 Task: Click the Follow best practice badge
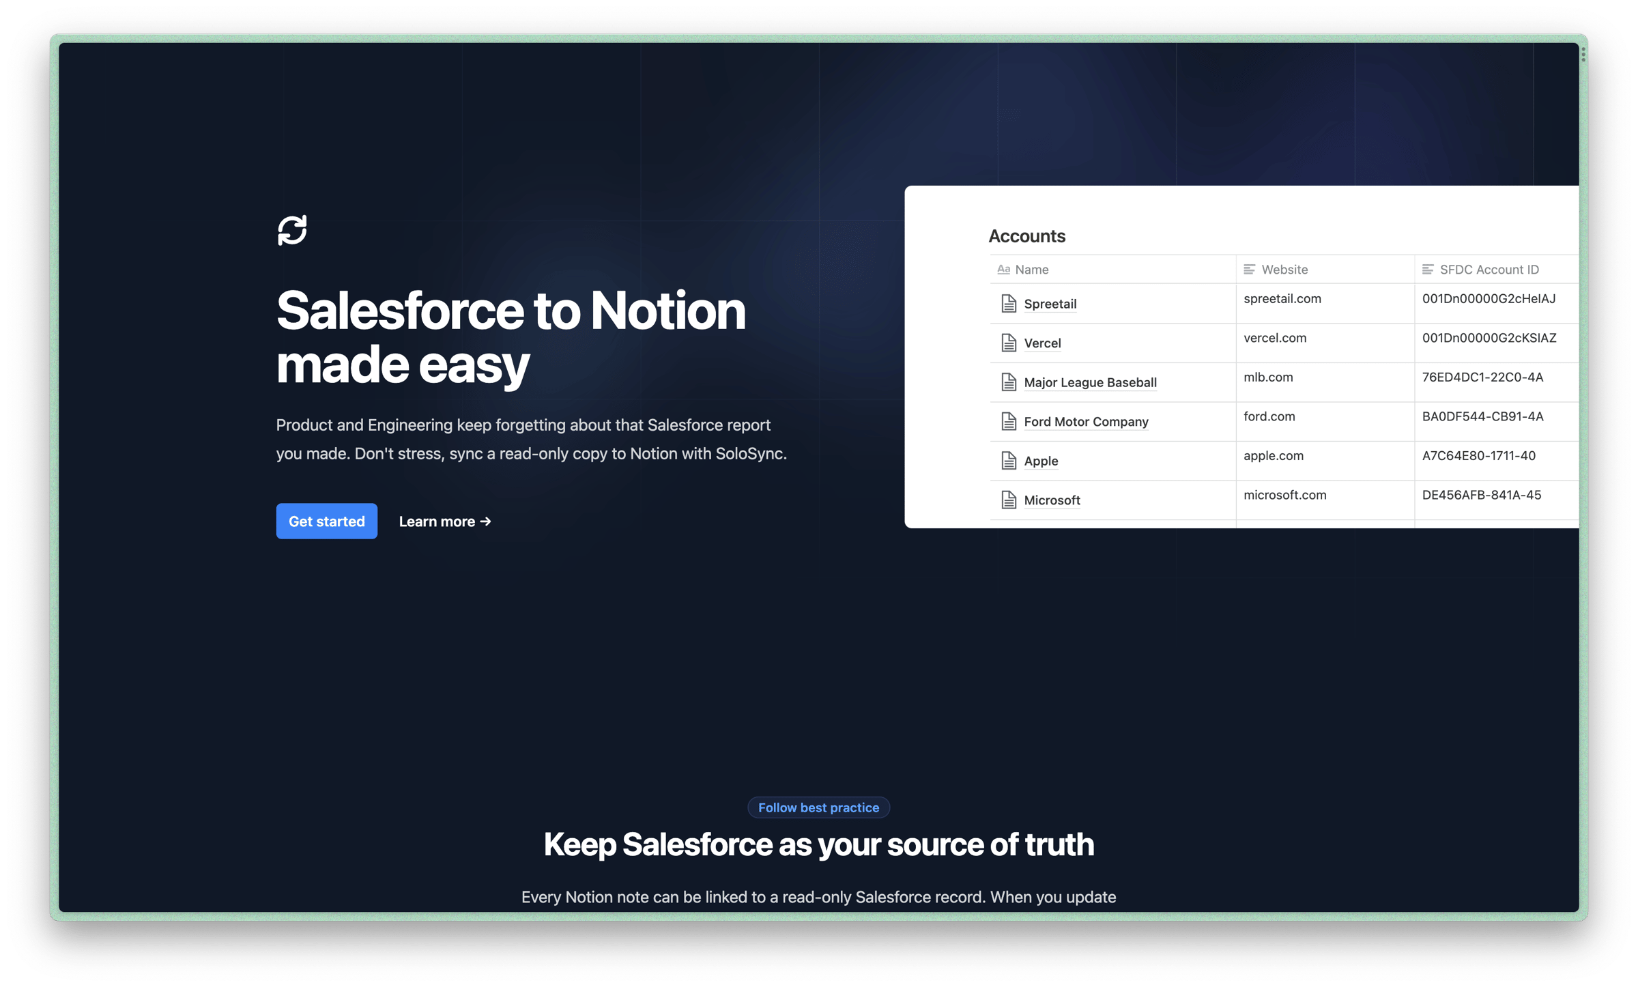[x=818, y=807]
